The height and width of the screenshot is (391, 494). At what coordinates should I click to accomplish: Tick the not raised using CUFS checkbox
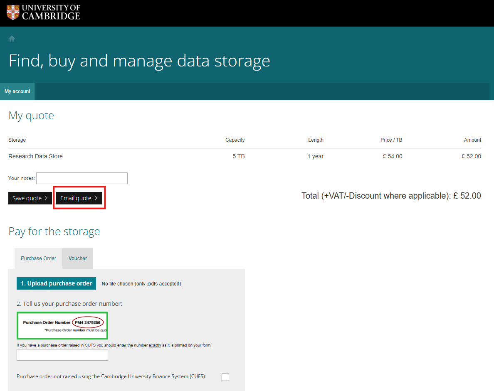225,377
